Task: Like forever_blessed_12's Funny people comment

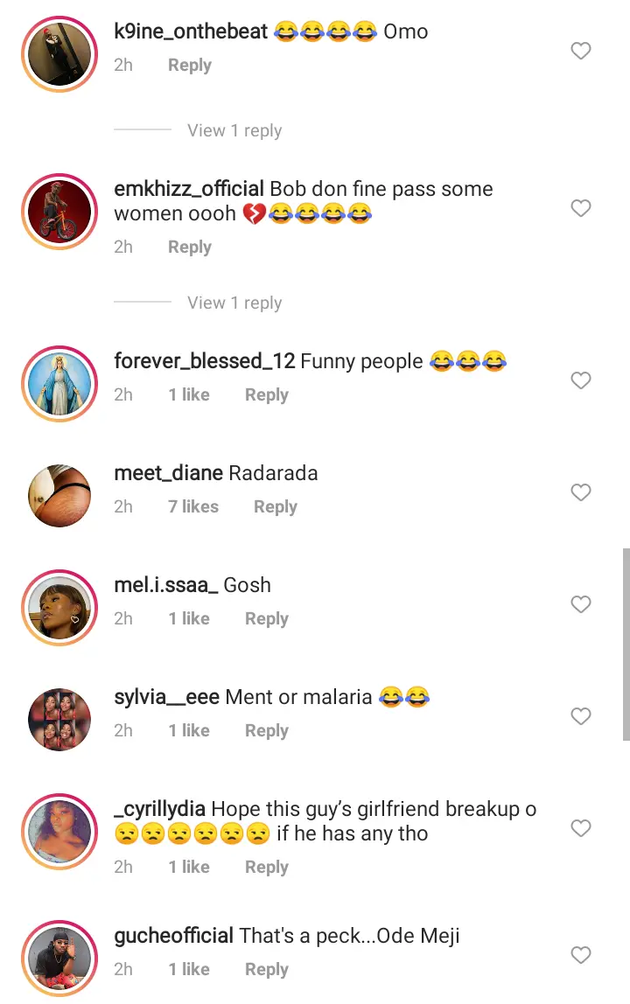Action: pyautogui.click(x=581, y=380)
